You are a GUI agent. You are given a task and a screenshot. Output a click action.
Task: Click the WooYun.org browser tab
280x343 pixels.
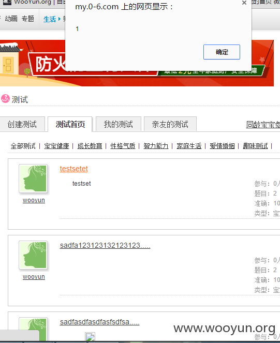33,3
